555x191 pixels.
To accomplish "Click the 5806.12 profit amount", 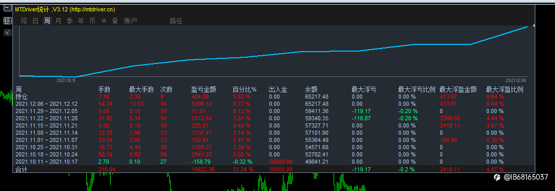I will coord(202,104).
